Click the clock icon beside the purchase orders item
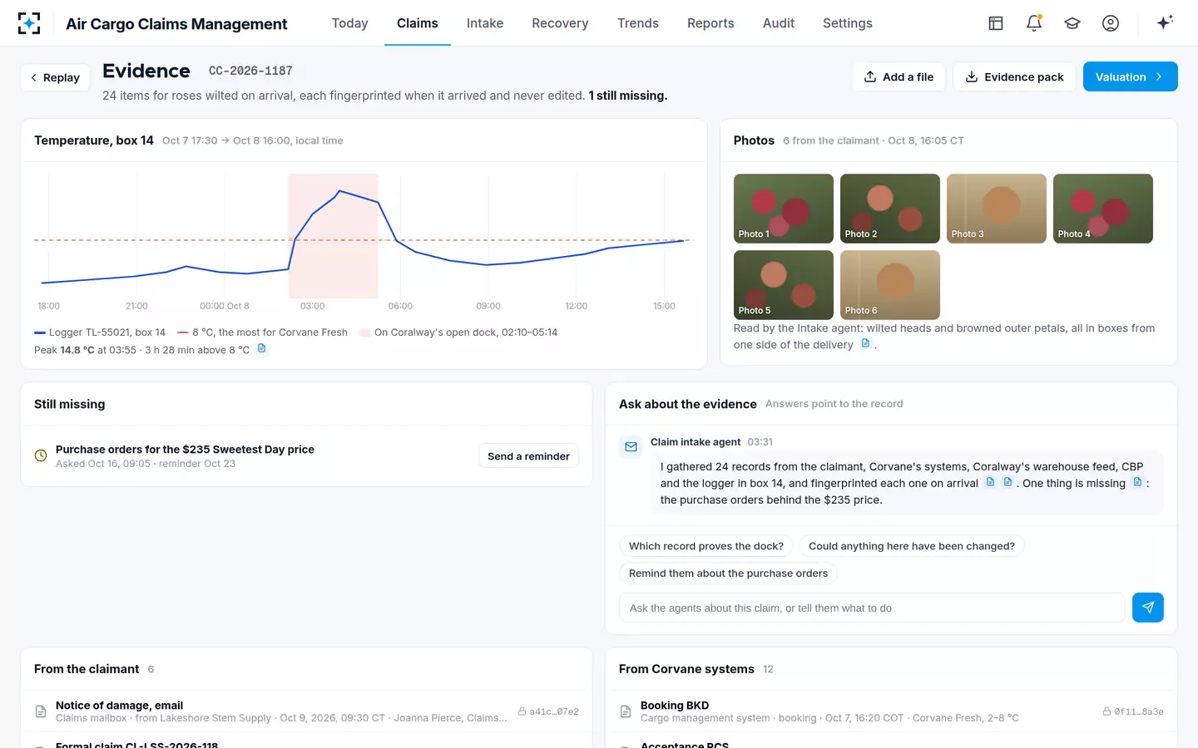The height and width of the screenshot is (748, 1198). pyautogui.click(x=41, y=455)
